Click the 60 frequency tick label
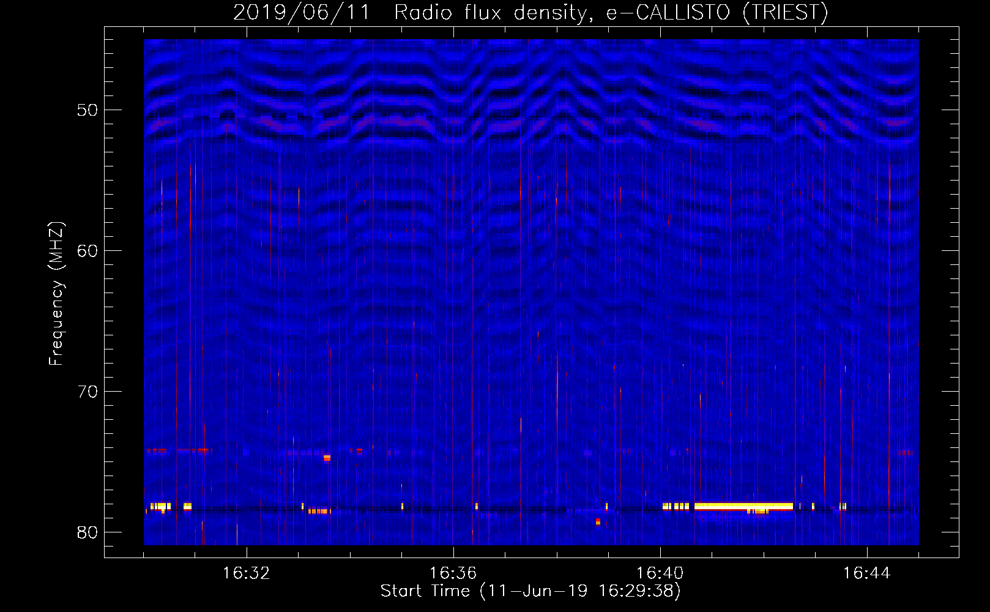Viewport: 990px width, 612px height. 87,251
